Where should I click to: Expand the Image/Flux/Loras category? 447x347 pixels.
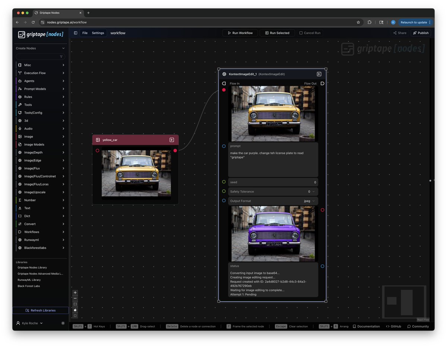[x=41, y=184]
